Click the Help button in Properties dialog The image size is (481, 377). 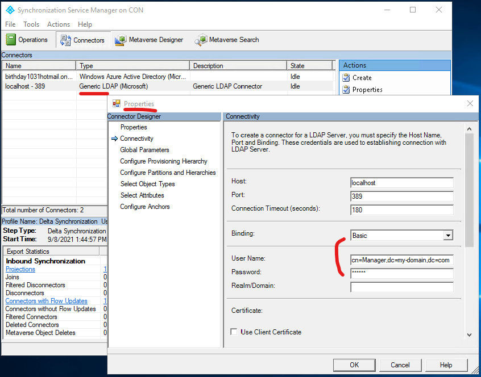pos(446,365)
